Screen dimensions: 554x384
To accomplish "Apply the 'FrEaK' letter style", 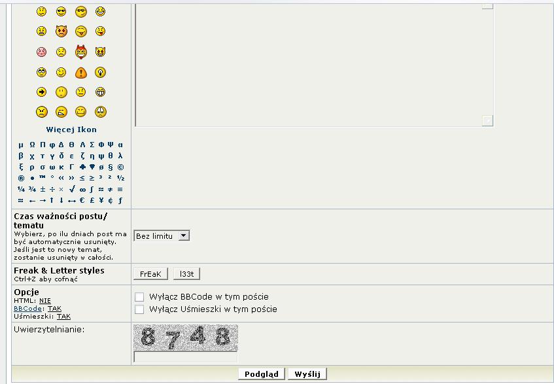I will (x=150, y=274).
